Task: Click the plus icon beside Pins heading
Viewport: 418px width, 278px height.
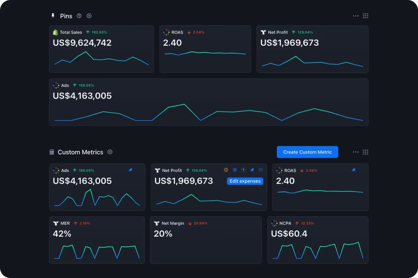Action: tap(89, 16)
